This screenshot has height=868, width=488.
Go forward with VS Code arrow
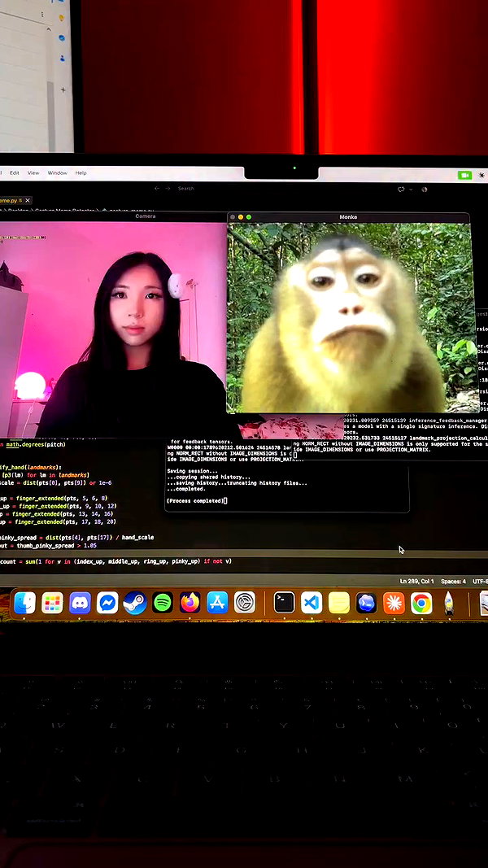(168, 189)
